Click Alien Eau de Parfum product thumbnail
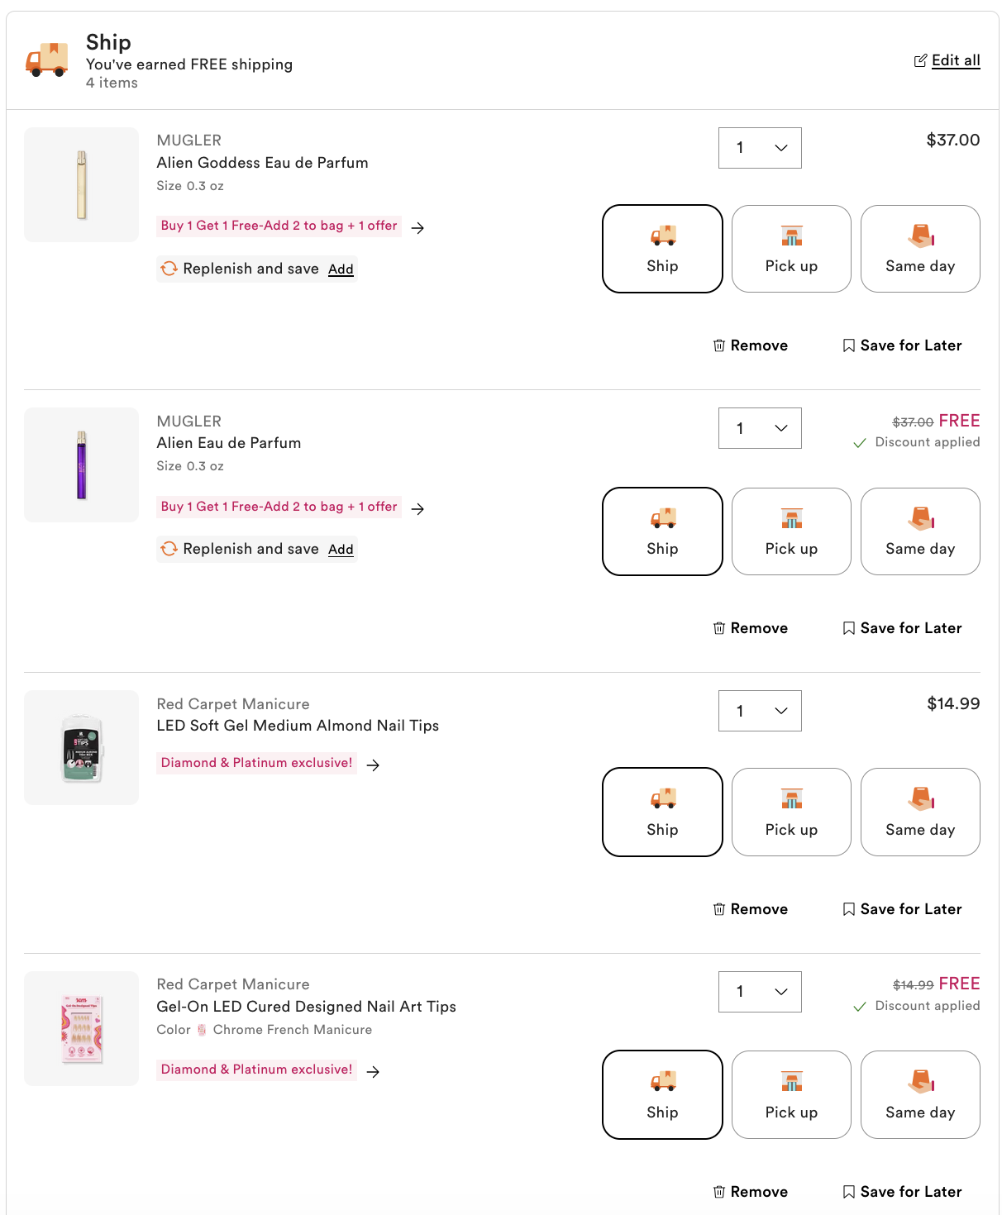The image size is (1002, 1215). 82,465
